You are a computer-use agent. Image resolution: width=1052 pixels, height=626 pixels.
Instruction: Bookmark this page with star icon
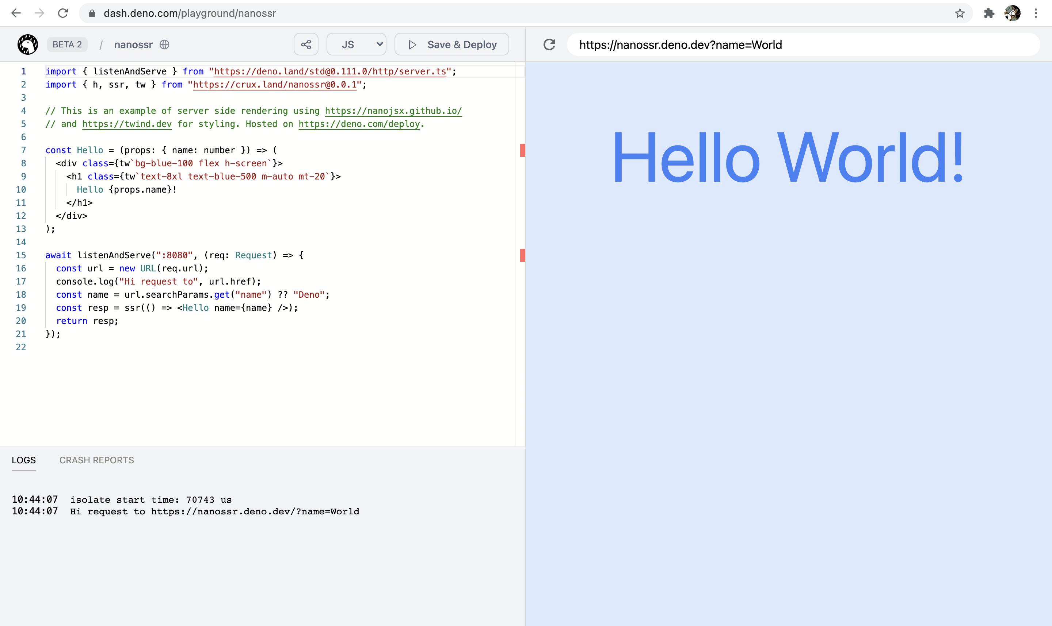tap(960, 13)
